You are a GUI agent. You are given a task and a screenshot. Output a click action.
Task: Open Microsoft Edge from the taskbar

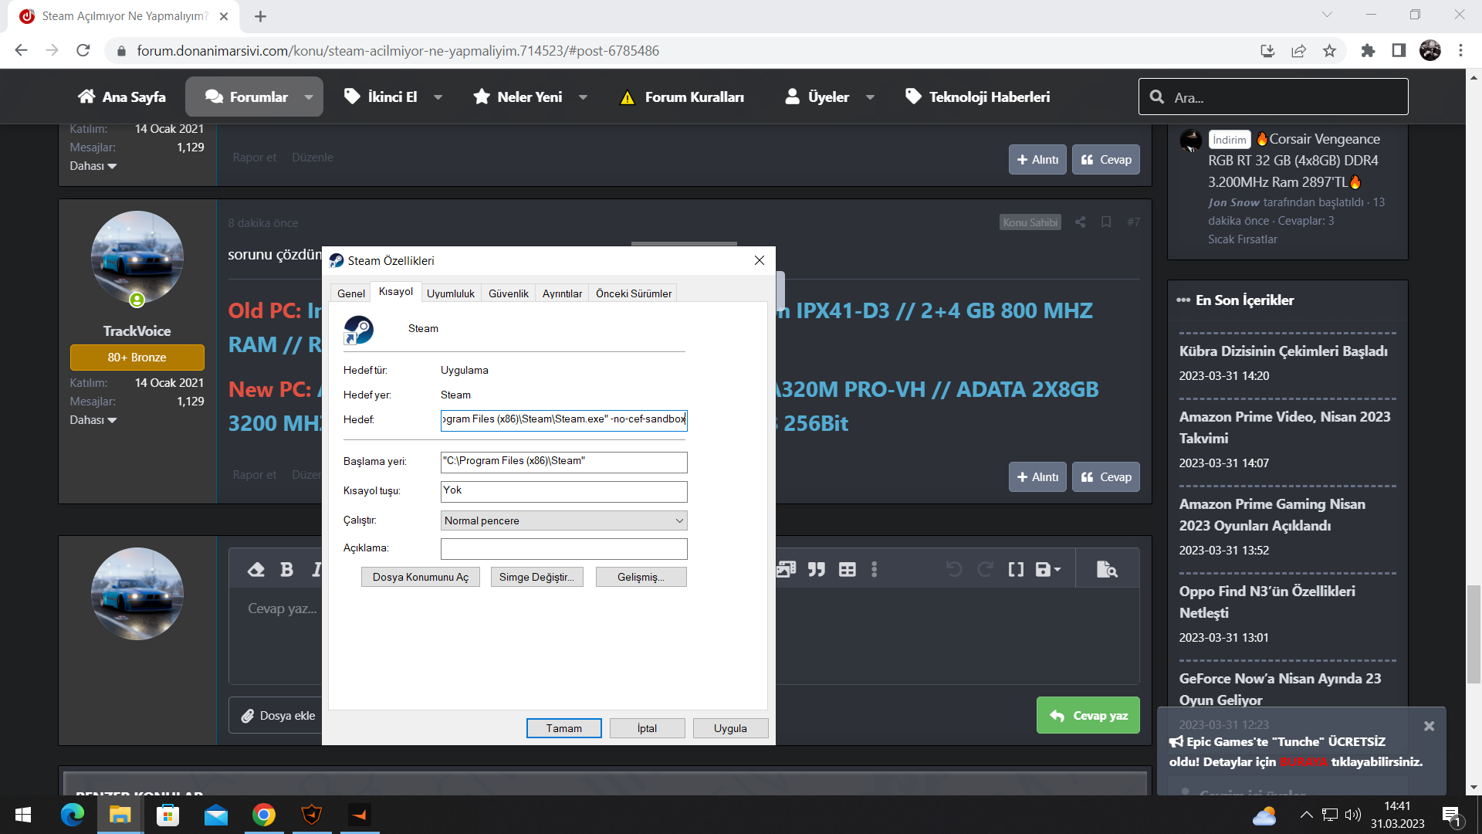click(x=72, y=815)
